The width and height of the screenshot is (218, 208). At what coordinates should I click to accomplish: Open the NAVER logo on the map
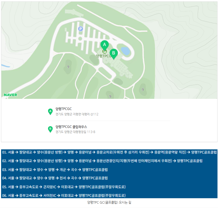(x=10, y=95)
